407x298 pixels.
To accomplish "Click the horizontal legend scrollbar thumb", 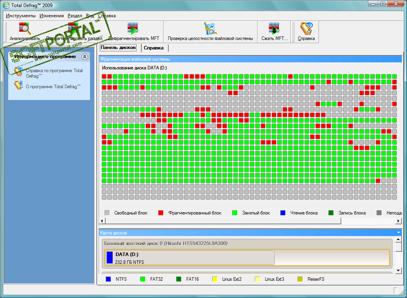I will (x=223, y=221).
